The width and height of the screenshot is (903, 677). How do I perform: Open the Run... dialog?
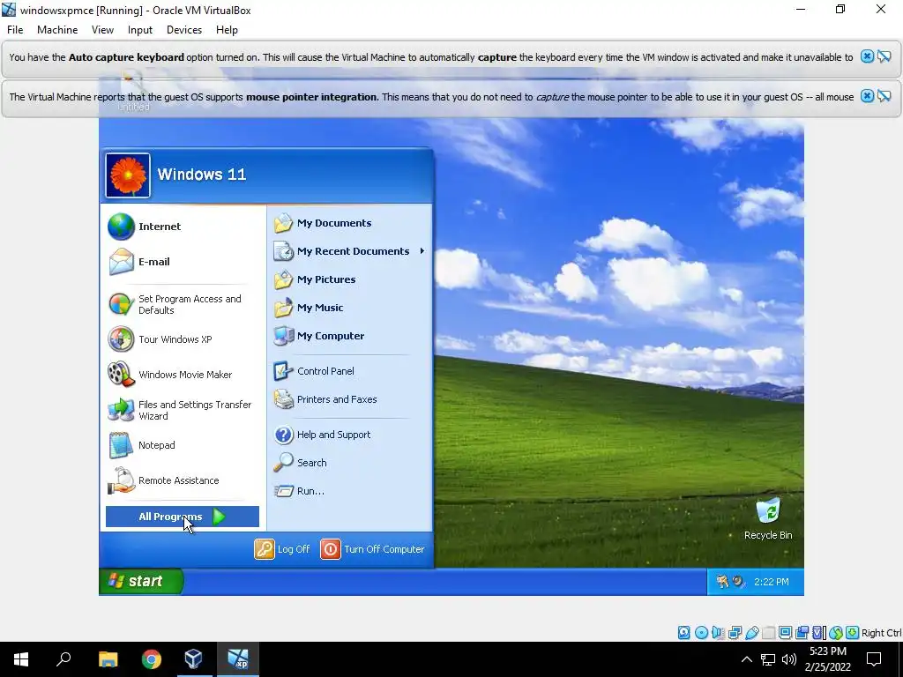click(x=349, y=491)
